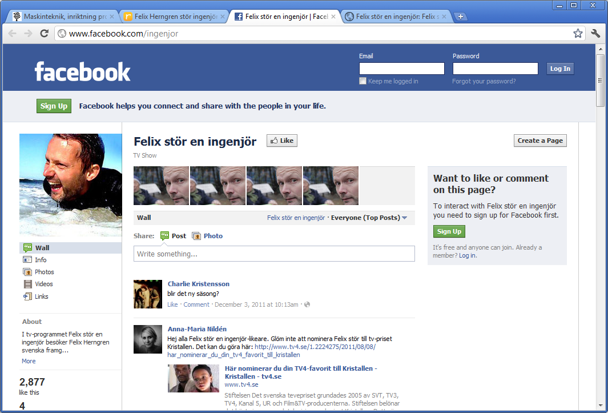
Task: Click the Post share icon
Action: [164, 235]
